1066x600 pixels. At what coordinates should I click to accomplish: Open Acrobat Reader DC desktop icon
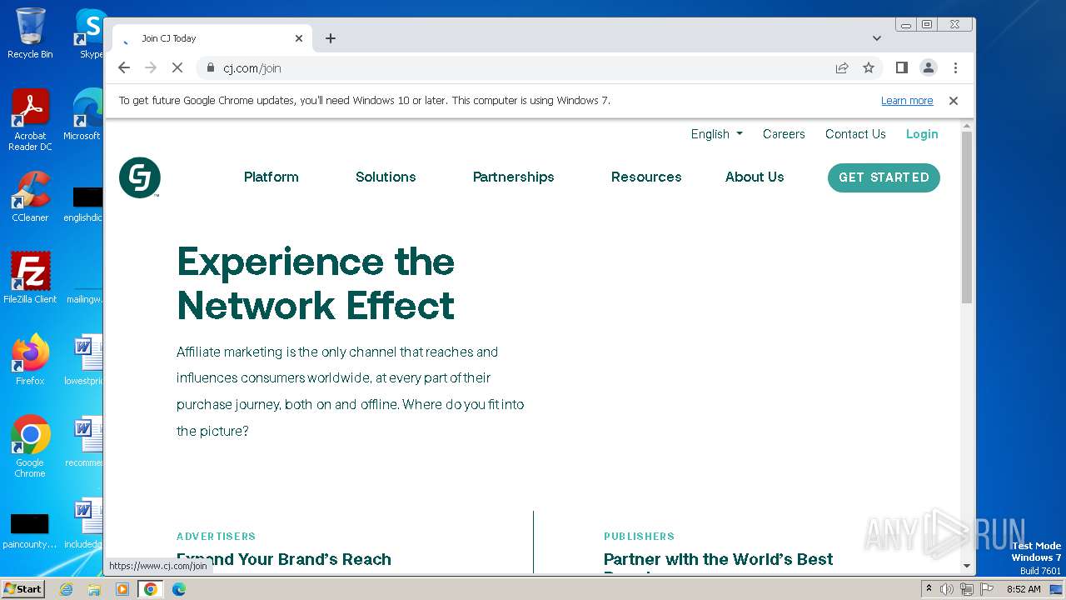click(x=30, y=121)
